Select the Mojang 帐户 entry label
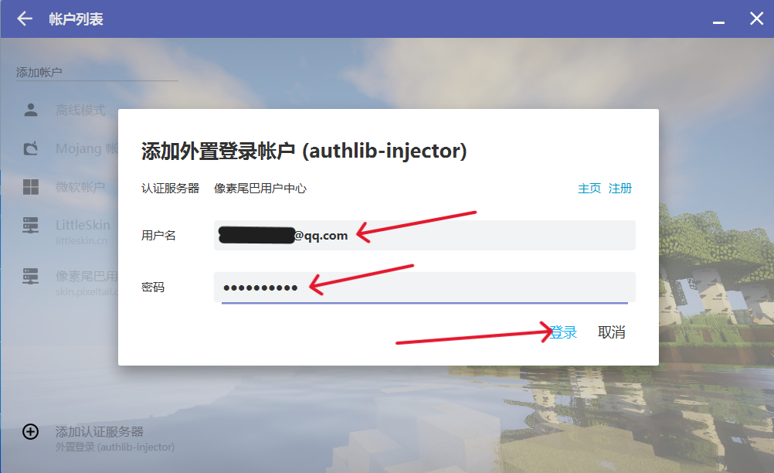 87,148
